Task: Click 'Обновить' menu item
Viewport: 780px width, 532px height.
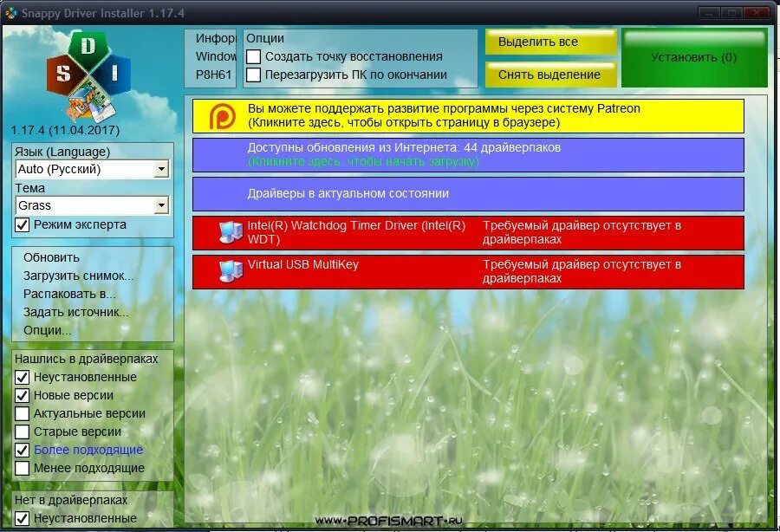Action: 52,257
